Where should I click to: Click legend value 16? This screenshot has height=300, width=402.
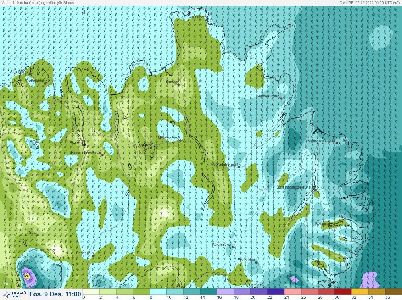point(219,298)
